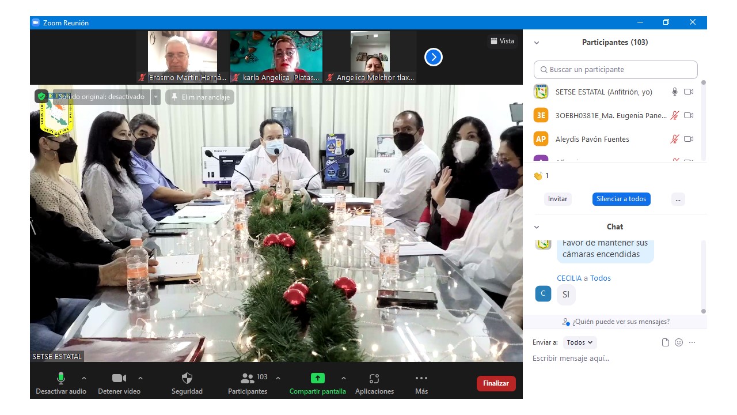Click the red Finalizar button
Screen dimensions: 737x415
(496, 383)
